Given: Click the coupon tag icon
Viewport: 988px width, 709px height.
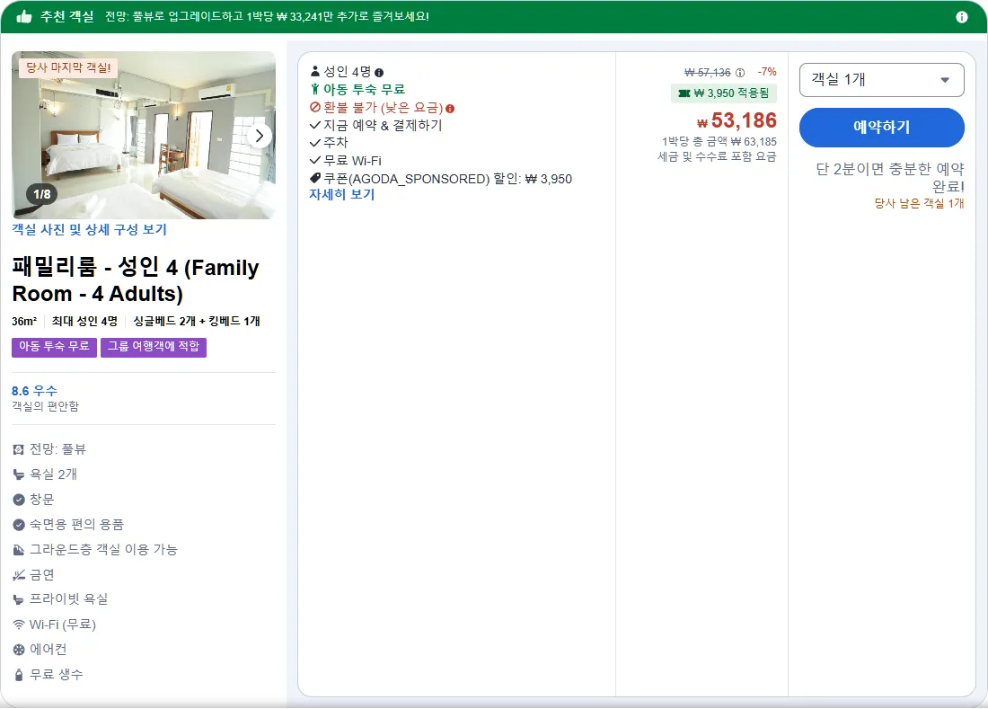Looking at the screenshot, I should point(315,178).
